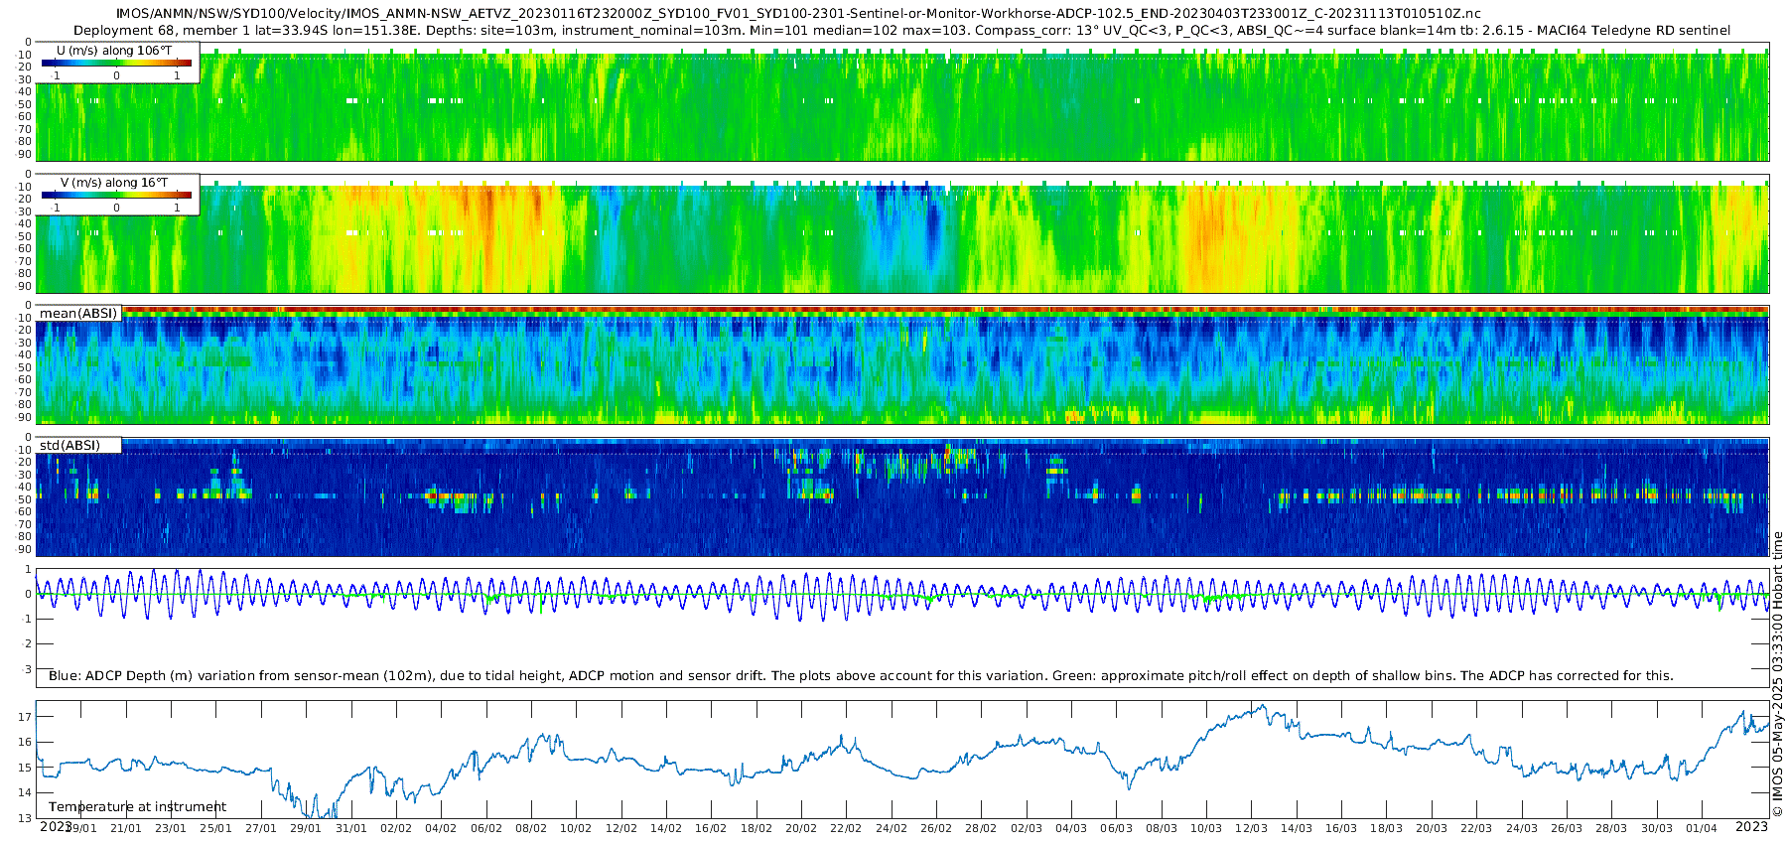Viewport: 1787px width, 844px height.
Task: Click the U (m/s) along 106°T colorbar
Action: click(117, 63)
